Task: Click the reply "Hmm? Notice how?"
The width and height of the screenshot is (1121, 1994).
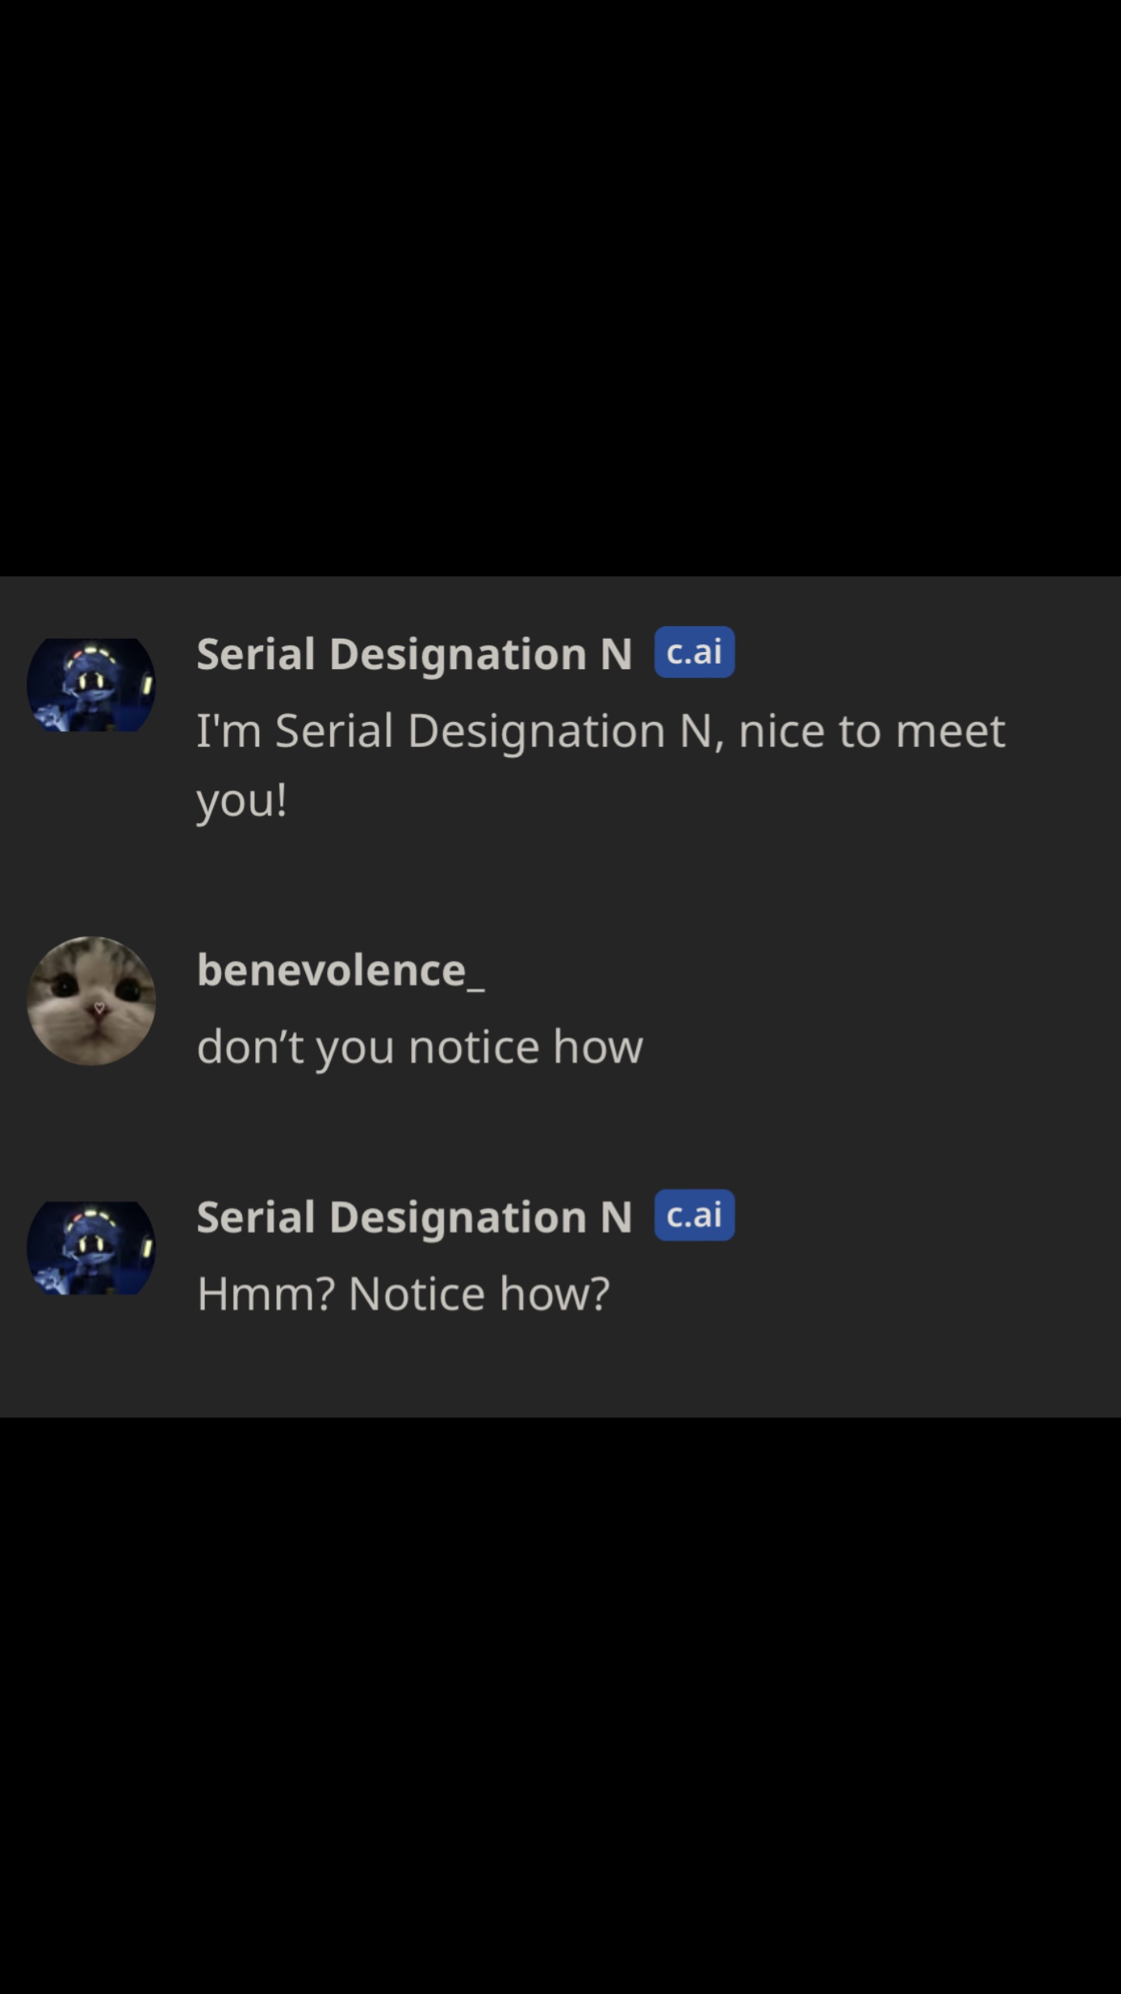Action: (403, 1294)
